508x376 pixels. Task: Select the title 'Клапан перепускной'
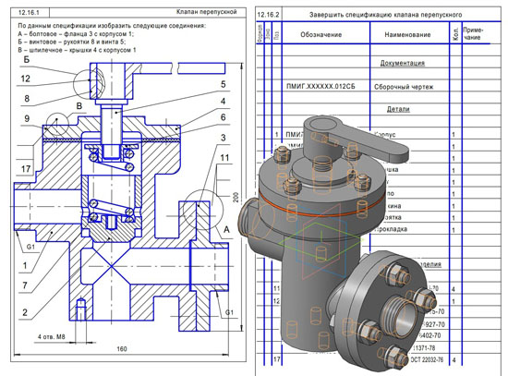(206, 12)
